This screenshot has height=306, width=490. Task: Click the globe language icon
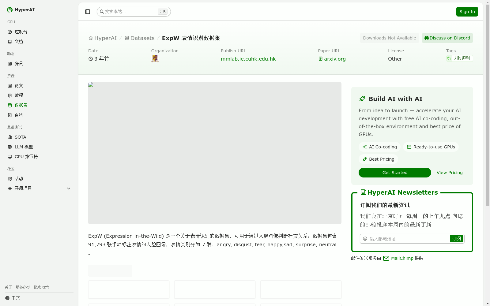[x=7, y=298]
